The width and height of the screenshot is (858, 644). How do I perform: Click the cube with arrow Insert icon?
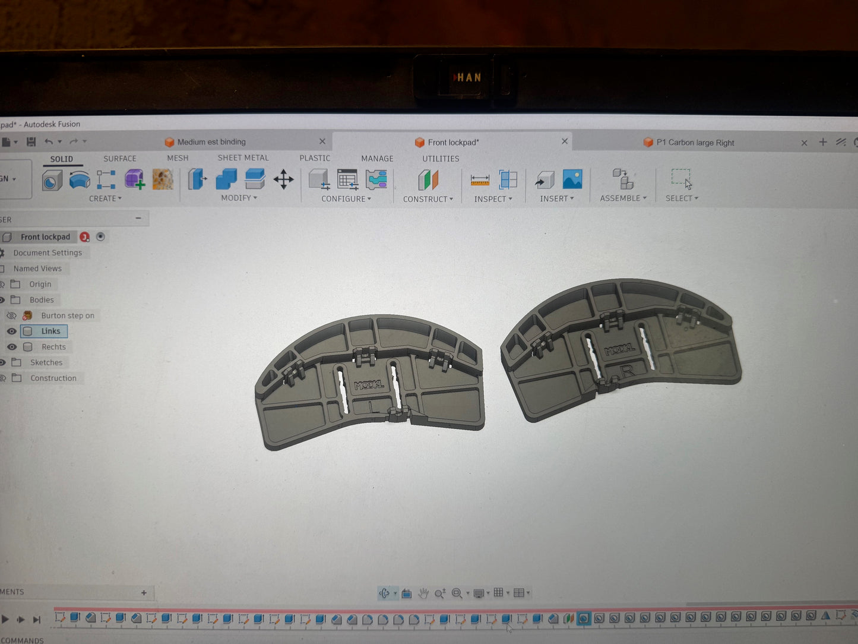coord(544,179)
